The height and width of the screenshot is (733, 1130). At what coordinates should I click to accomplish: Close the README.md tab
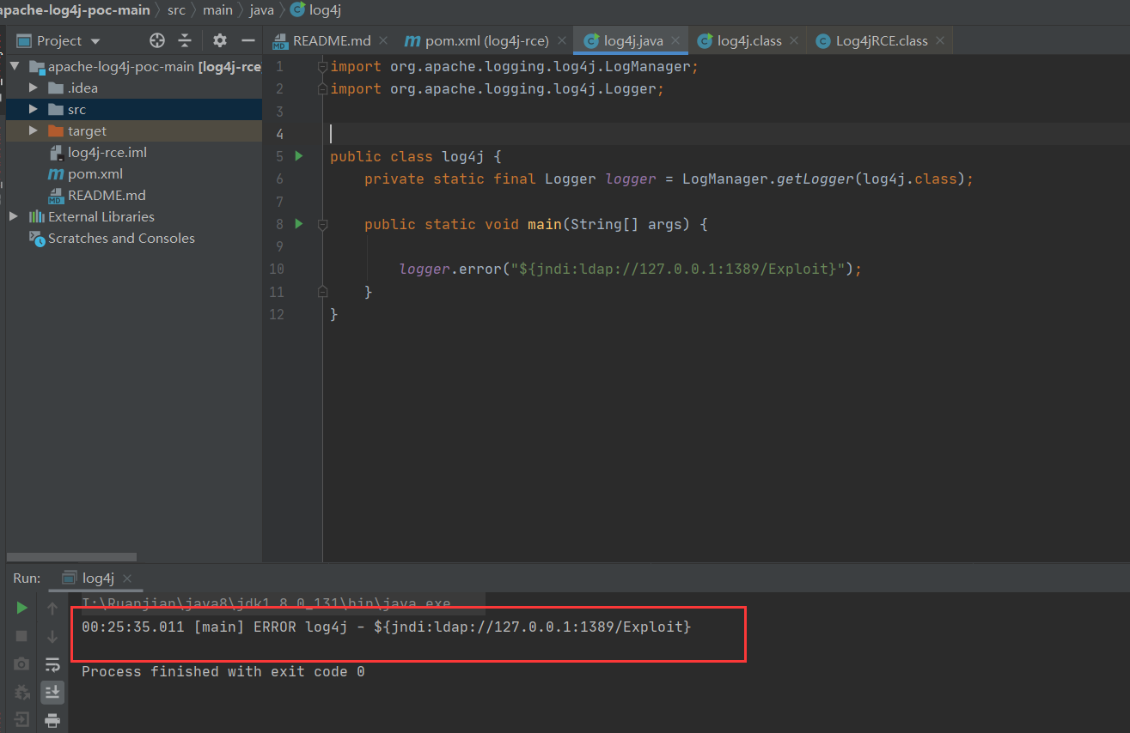coord(383,40)
